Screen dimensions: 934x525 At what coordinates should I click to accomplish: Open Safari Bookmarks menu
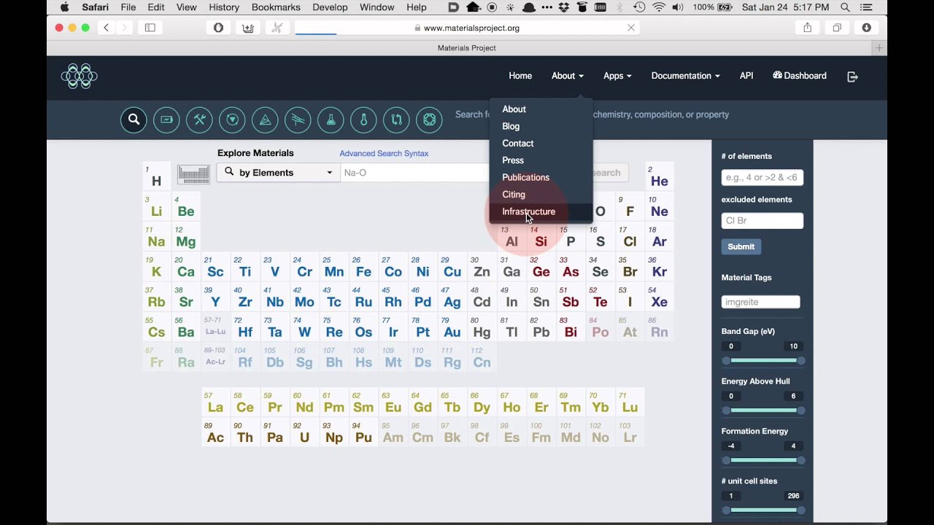point(276,7)
